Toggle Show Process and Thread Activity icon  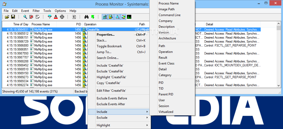pos(123,17)
